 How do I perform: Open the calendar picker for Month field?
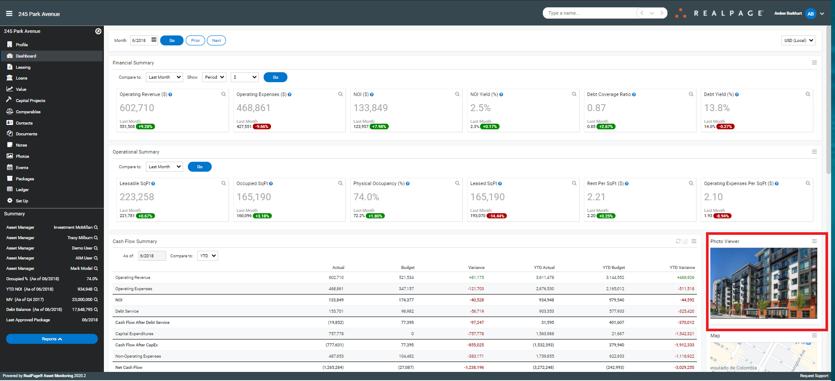(x=154, y=40)
